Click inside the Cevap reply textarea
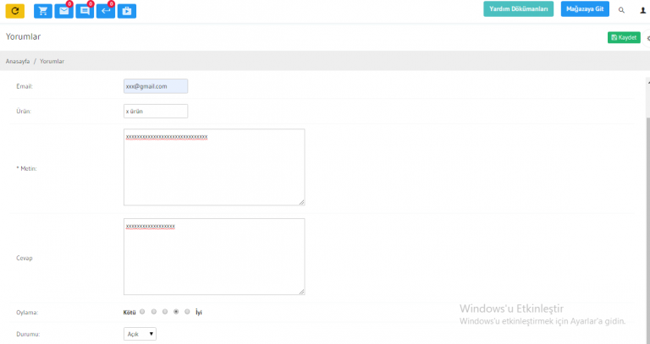The width and height of the screenshot is (650, 344). click(214, 257)
